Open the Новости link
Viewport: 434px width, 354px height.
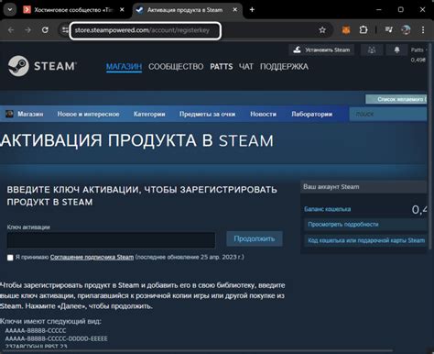[263, 114]
